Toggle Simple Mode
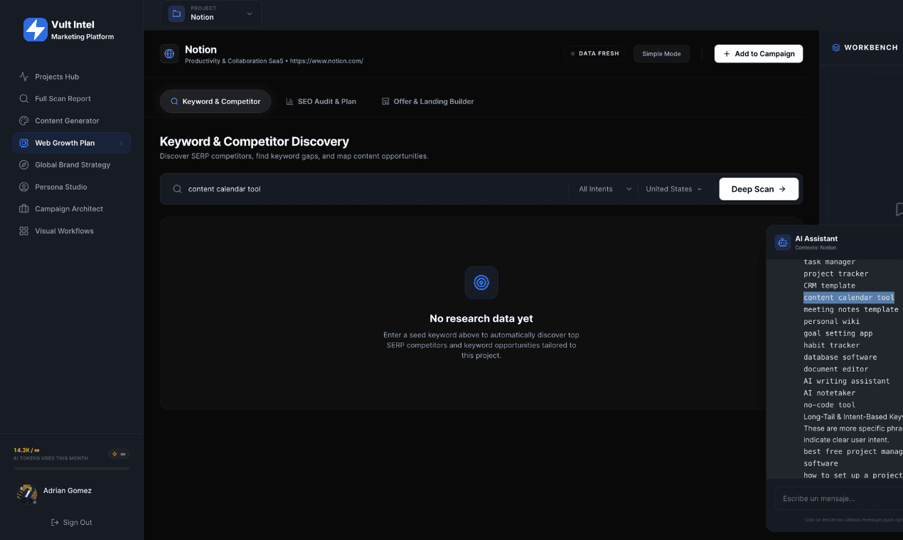 tap(661, 53)
